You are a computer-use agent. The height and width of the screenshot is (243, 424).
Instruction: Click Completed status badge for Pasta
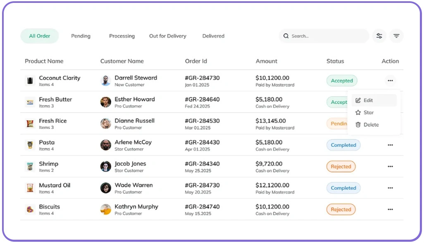click(x=343, y=145)
